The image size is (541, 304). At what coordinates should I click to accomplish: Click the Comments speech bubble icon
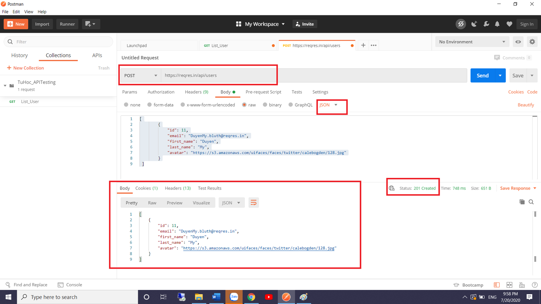(497, 58)
